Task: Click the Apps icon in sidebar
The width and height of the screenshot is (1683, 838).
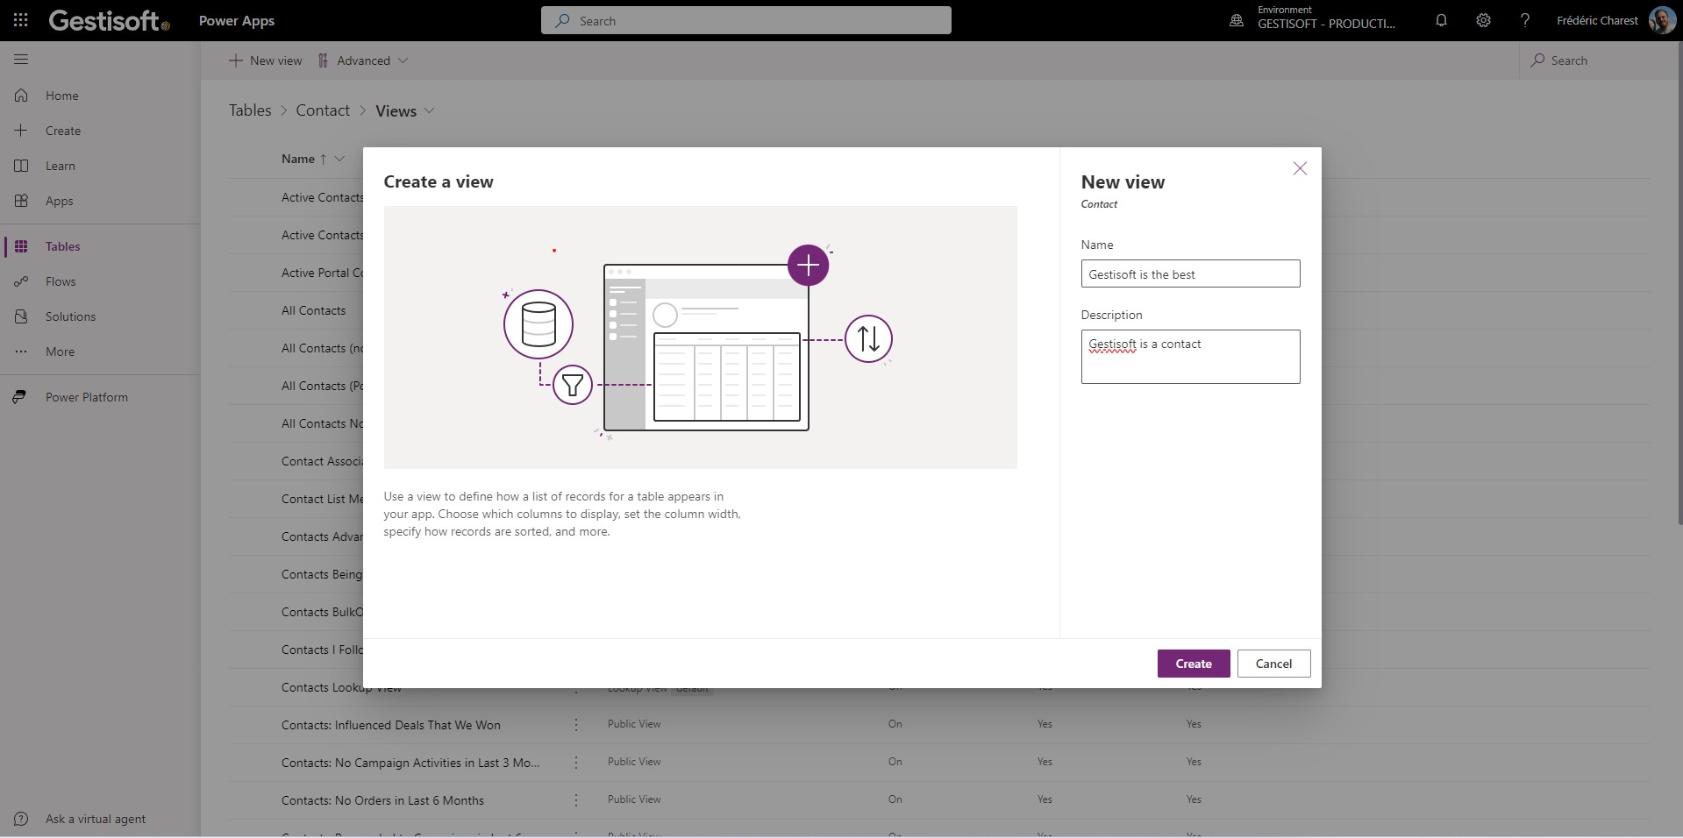Action: (x=21, y=201)
